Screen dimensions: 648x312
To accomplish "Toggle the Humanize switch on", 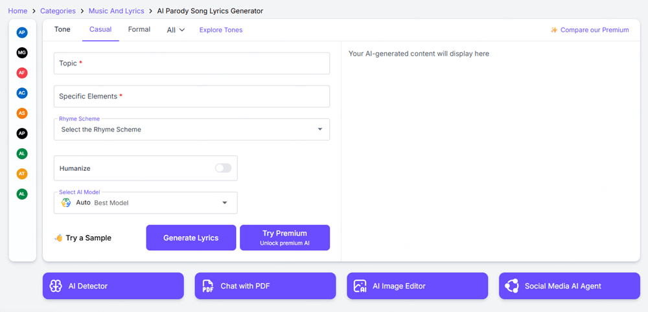I will click(223, 168).
